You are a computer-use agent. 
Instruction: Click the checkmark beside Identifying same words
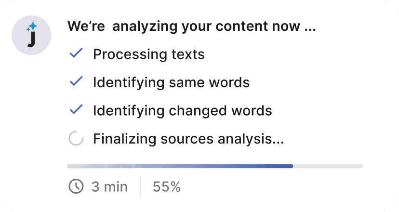(x=76, y=81)
